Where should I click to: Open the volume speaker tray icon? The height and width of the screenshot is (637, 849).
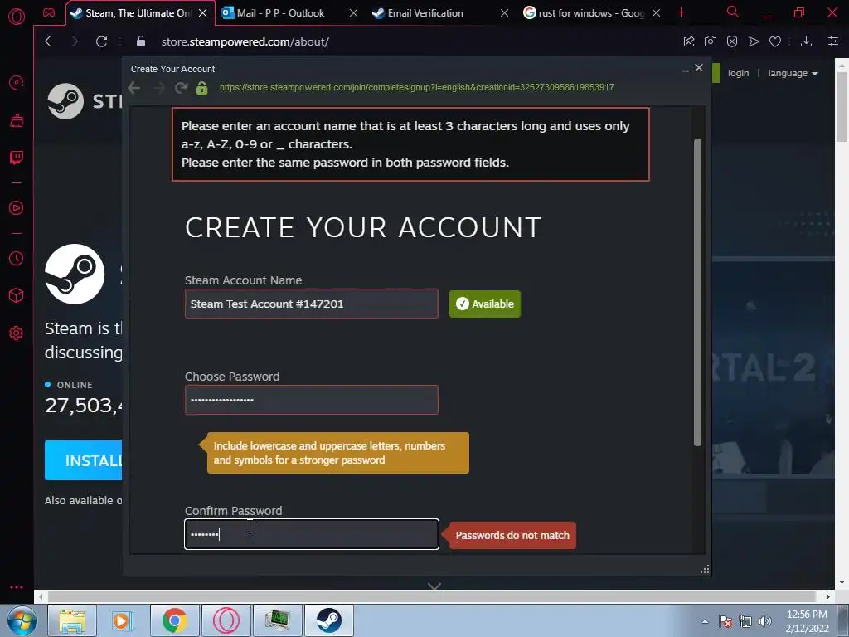(x=765, y=621)
